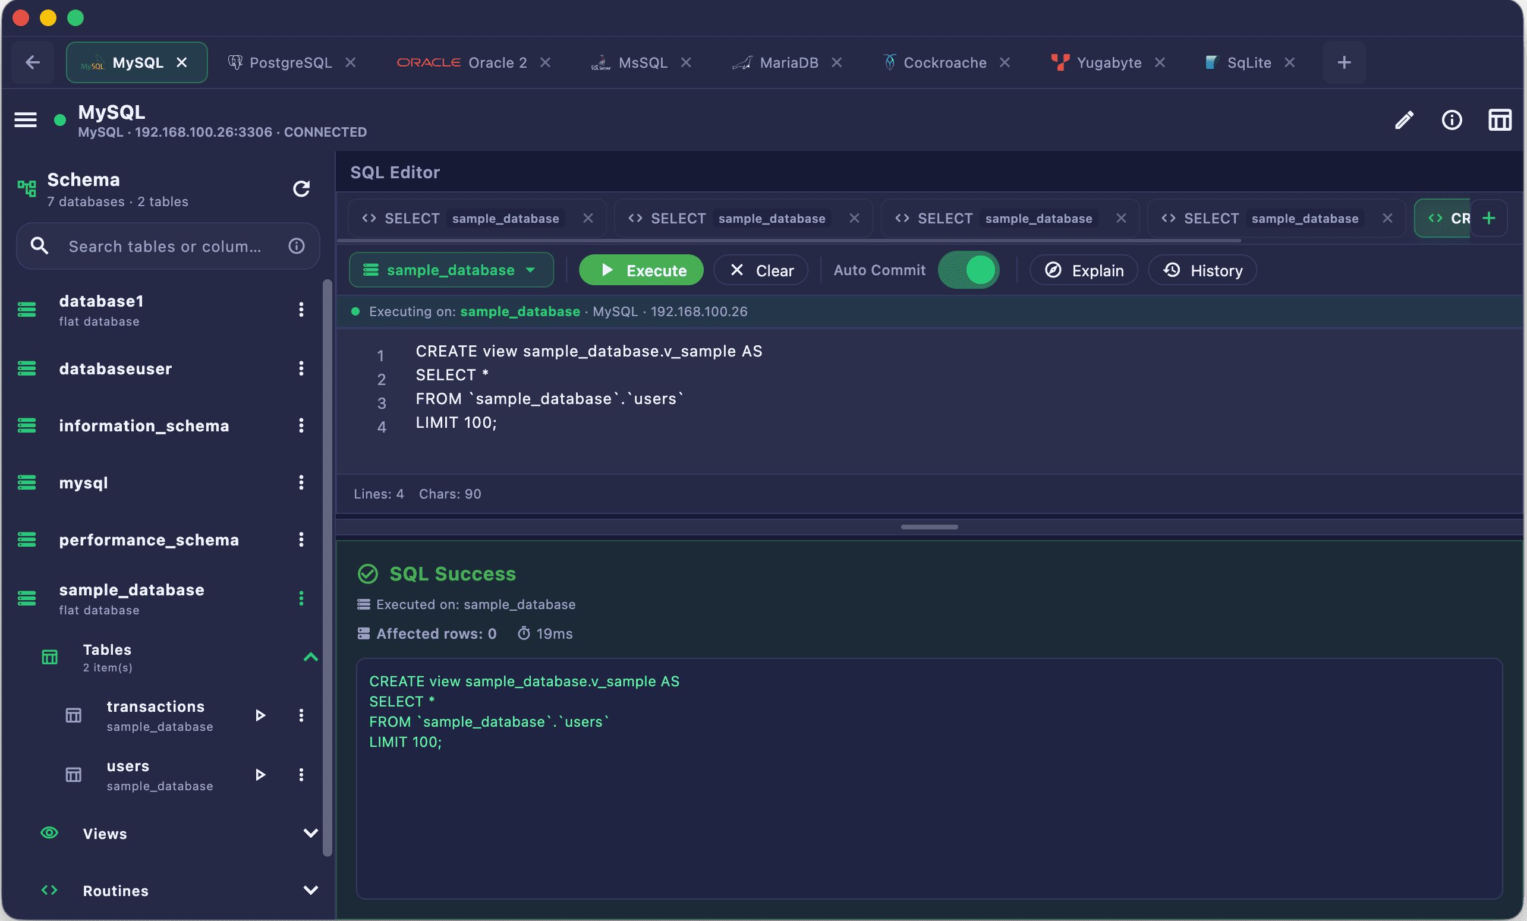Close the first SELECT query tab

[588, 218]
